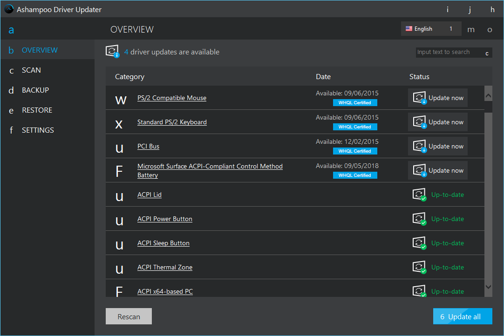The width and height of the screenshot is (504, 336).
Task: Open the ACPI Lid driver link
Action: (150, 195)
